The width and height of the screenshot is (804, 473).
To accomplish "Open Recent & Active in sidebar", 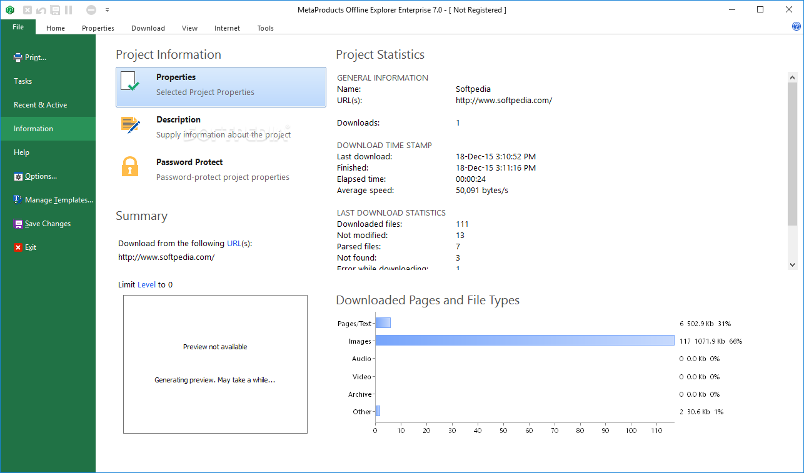I will coord(48,105).
